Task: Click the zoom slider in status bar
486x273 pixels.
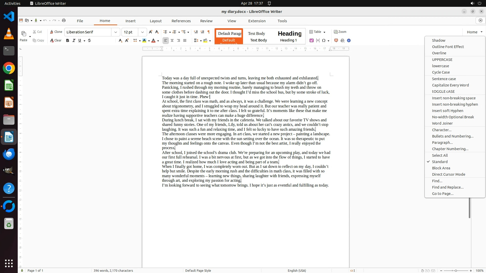Action: (x=456, y=270)
